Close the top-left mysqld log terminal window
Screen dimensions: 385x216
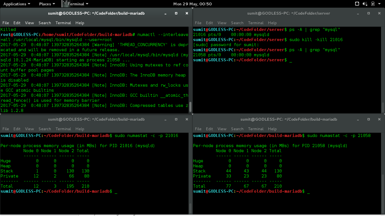[x=187, y=13]
